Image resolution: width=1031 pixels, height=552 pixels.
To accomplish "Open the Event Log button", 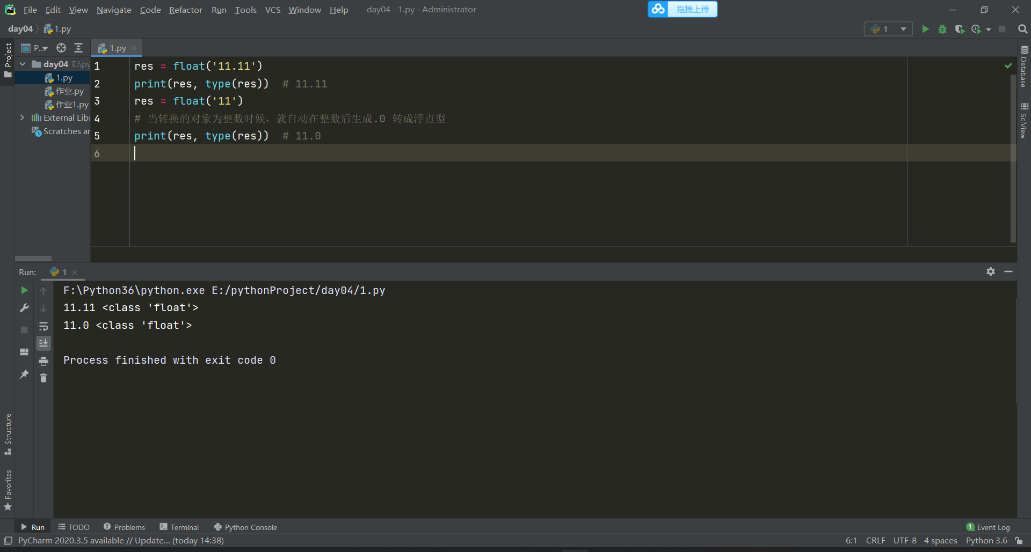I will [x=988, y=527].
